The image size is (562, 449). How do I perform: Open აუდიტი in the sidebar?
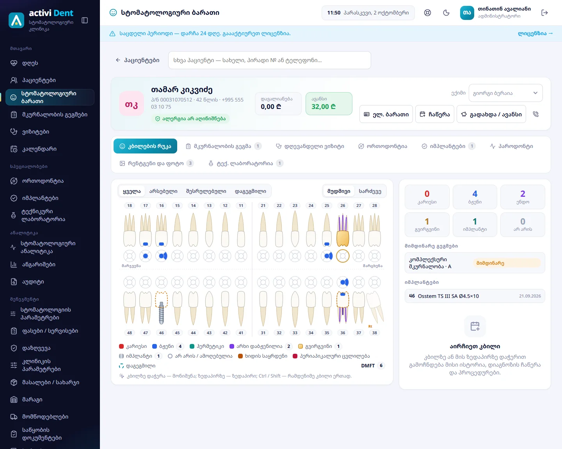50,282
